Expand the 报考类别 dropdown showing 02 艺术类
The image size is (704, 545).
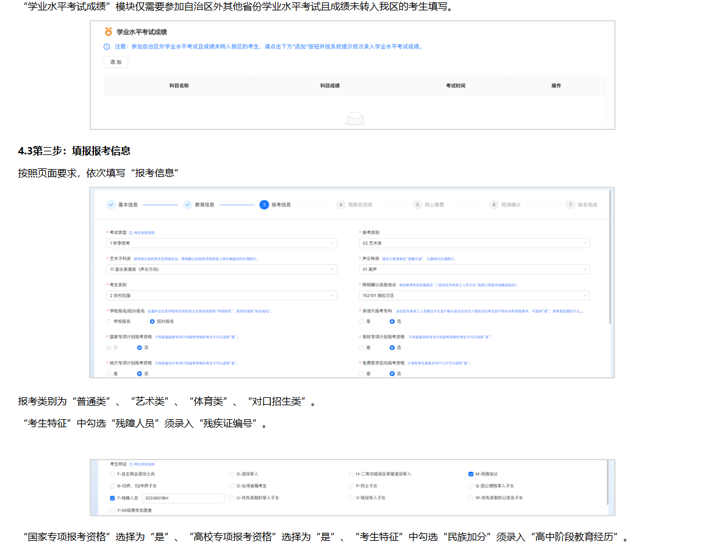[x=475, y=243]
